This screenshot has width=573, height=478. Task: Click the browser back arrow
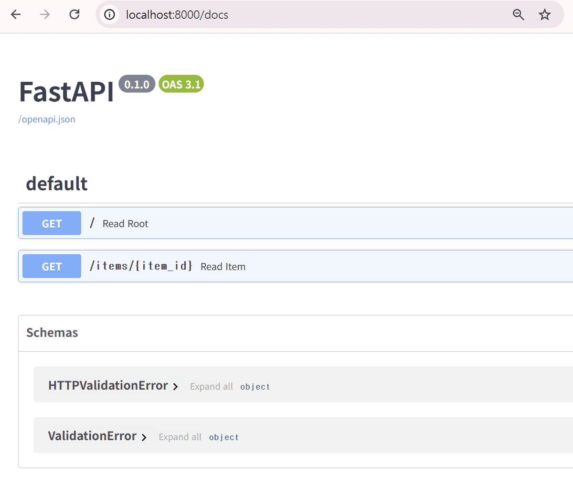click(x=16, y=14)
